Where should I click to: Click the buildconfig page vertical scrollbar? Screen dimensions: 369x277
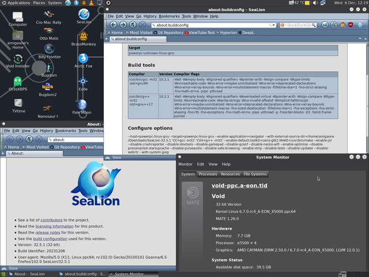[x=367, y=98]
